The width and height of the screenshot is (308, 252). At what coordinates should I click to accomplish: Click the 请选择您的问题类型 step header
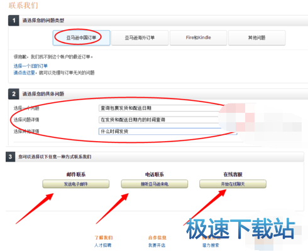[43, 21]
